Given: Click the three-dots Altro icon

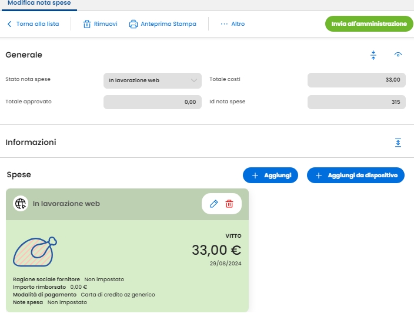Looking at the screenshot, I should click(224, 24).
